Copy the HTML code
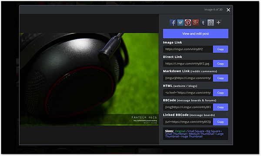Screen dimensions: 261x156 tap(221, 93)
